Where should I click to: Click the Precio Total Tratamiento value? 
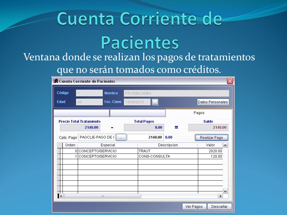(x=80, y=128)
